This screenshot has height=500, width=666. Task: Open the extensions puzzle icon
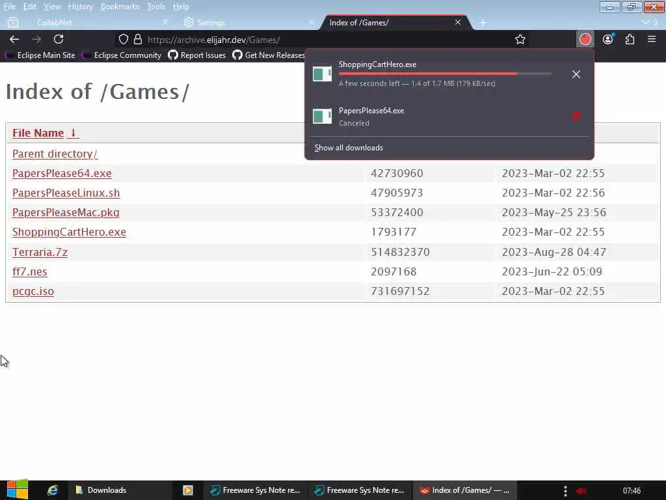point(630,39)
